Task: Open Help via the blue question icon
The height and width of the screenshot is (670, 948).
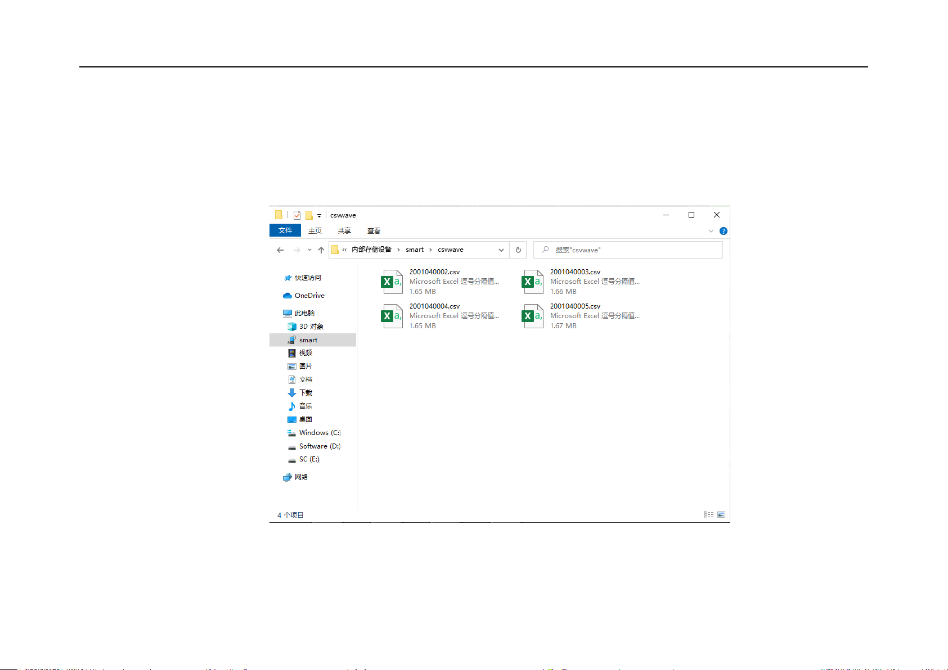Action: 724,231
